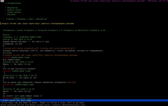The width and height of the screenshot is (168, 106).
Task: Open orange source link about Google Chrome blockers
Action: click(x=40, y=55)
